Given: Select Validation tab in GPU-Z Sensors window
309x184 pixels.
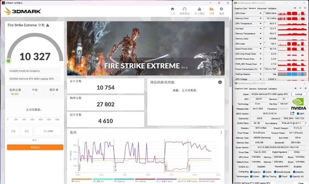Looking at the screenshot, I should pyautogui.click(x=272, y=8).
